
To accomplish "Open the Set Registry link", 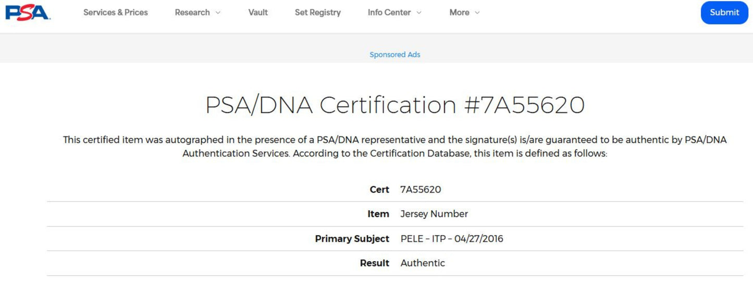I will 318,12.
